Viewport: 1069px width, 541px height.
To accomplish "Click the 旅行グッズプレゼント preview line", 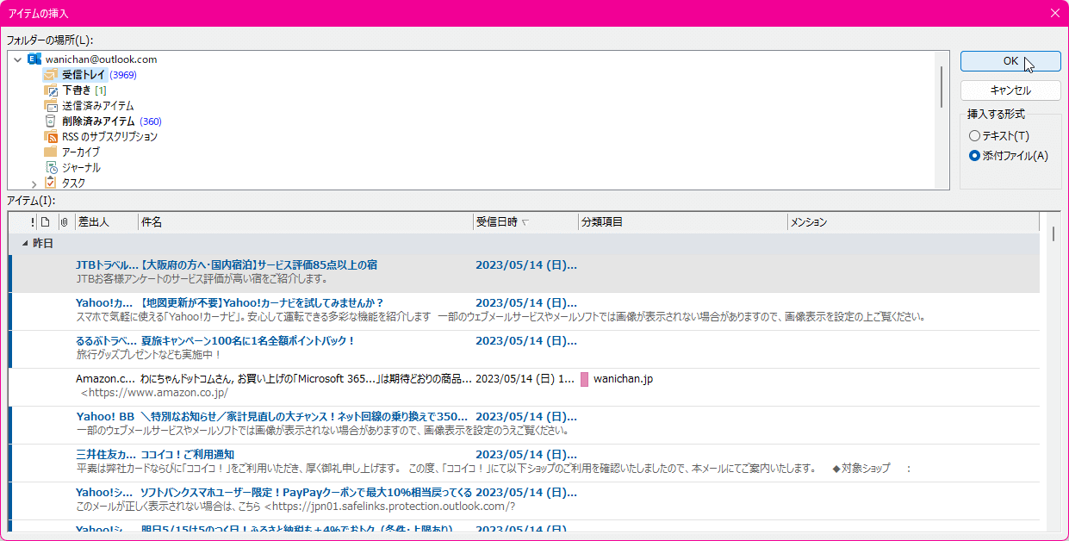I will click(149, 355).
